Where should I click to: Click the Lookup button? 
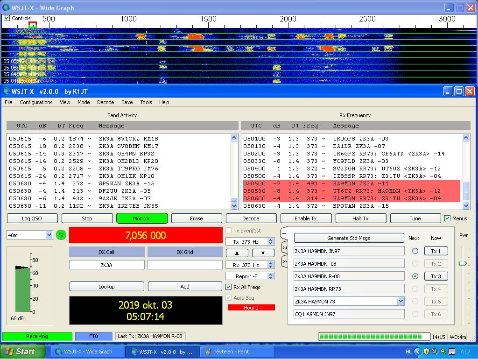pos(106,287)
